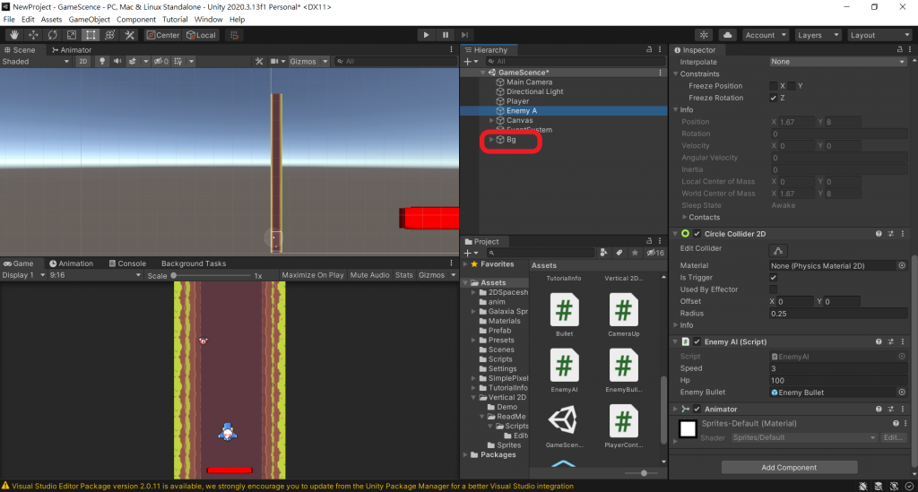Click the Add Component button
Image resolution: width=918 pixels, height=492 pixels.
[x=789, y=468]
